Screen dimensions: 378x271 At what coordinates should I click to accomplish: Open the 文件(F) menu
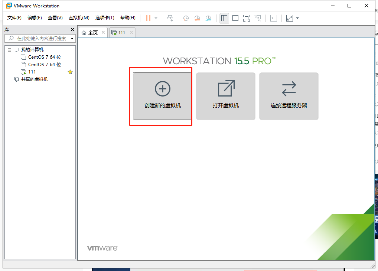point(14,18)
